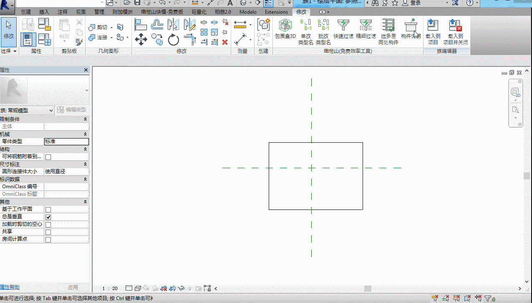Collapse the 尺寸标注 section
This screenshot has height=303, width=532.
[x=85, y=164]
